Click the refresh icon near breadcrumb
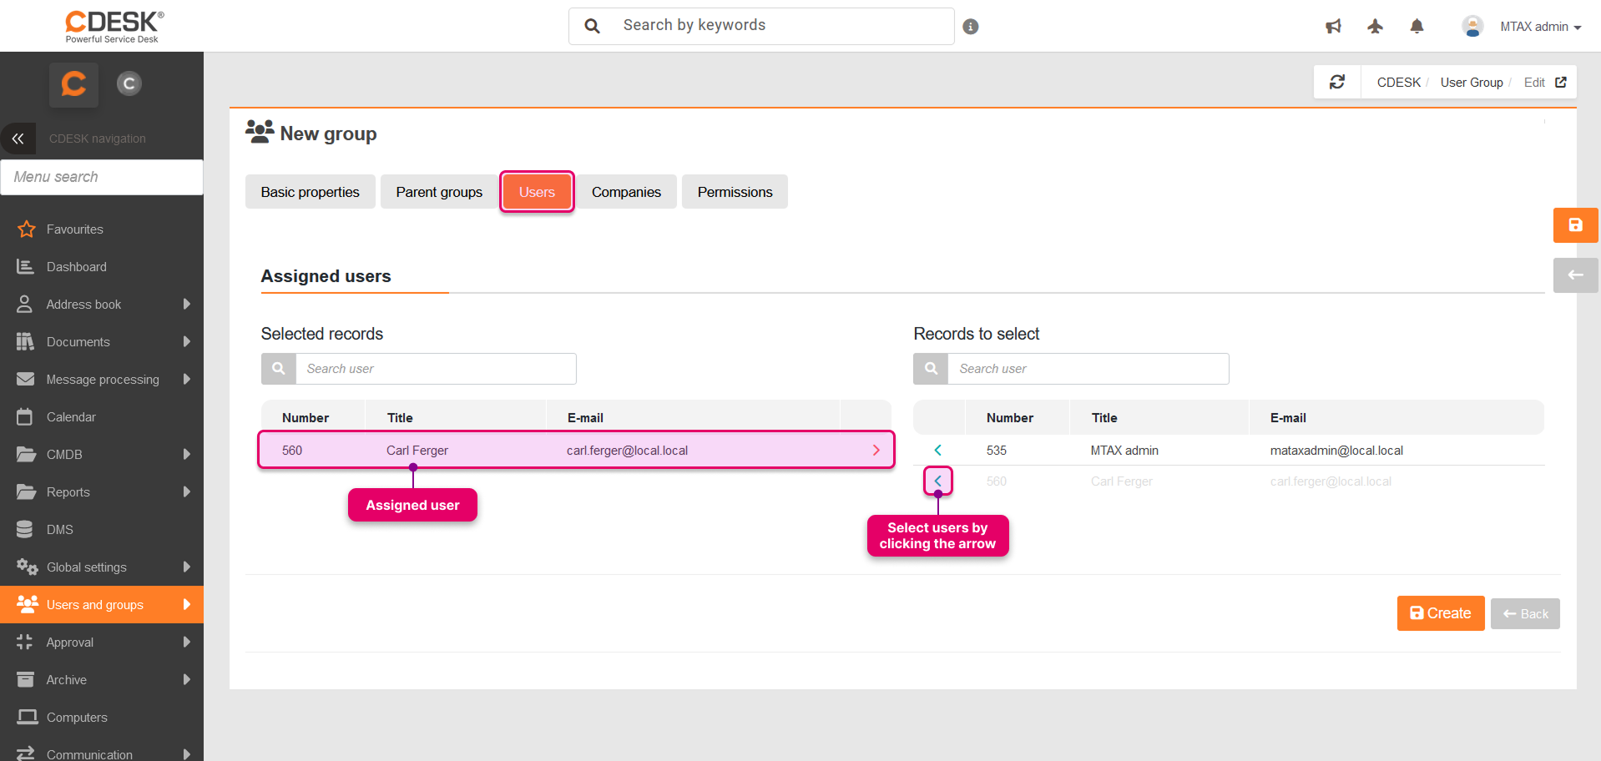The width and height of the screenshot is (1601, 761). pos(1337,82)
